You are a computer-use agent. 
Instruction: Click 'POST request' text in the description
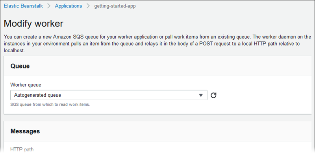pos(206,44)
